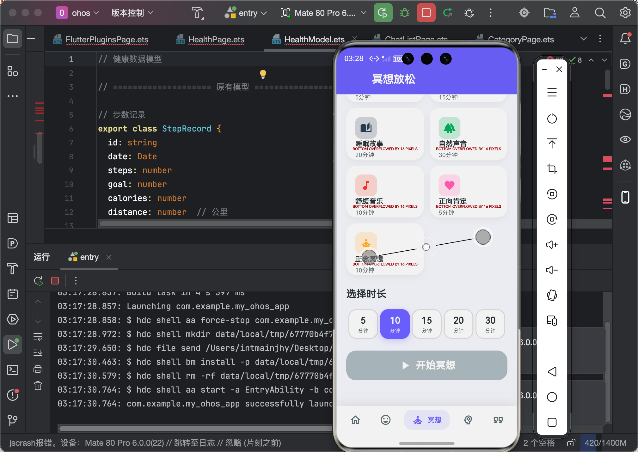Screen dimensions: 638x452
Task: Switch to the HealthPage.ets tab
Action: [210, 40]
